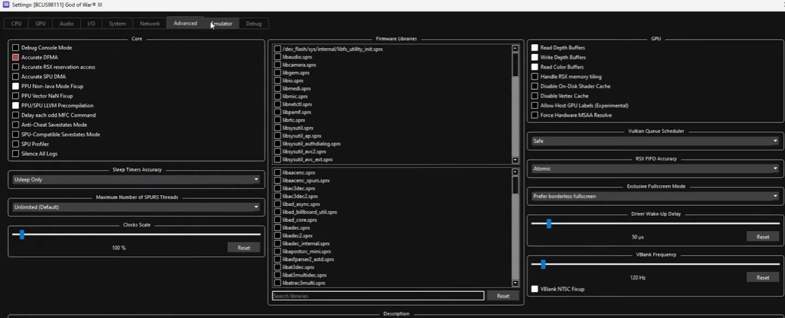Reset the Clocks Scale value

pyautogui.click(x=244, y=248)
